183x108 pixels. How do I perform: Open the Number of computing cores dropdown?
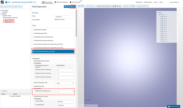pos(65,92)
